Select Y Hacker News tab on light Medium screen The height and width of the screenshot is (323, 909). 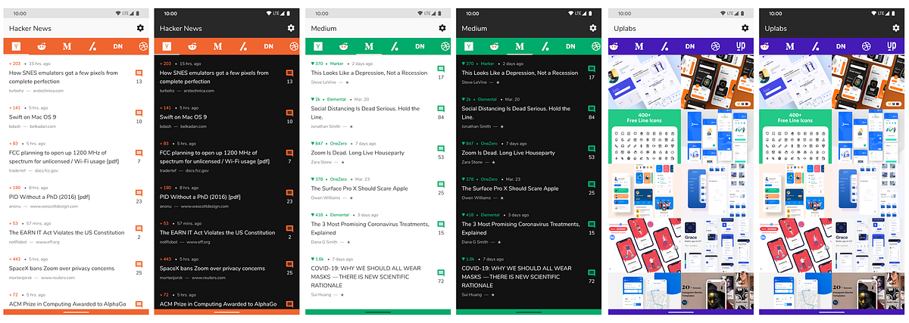318,46
